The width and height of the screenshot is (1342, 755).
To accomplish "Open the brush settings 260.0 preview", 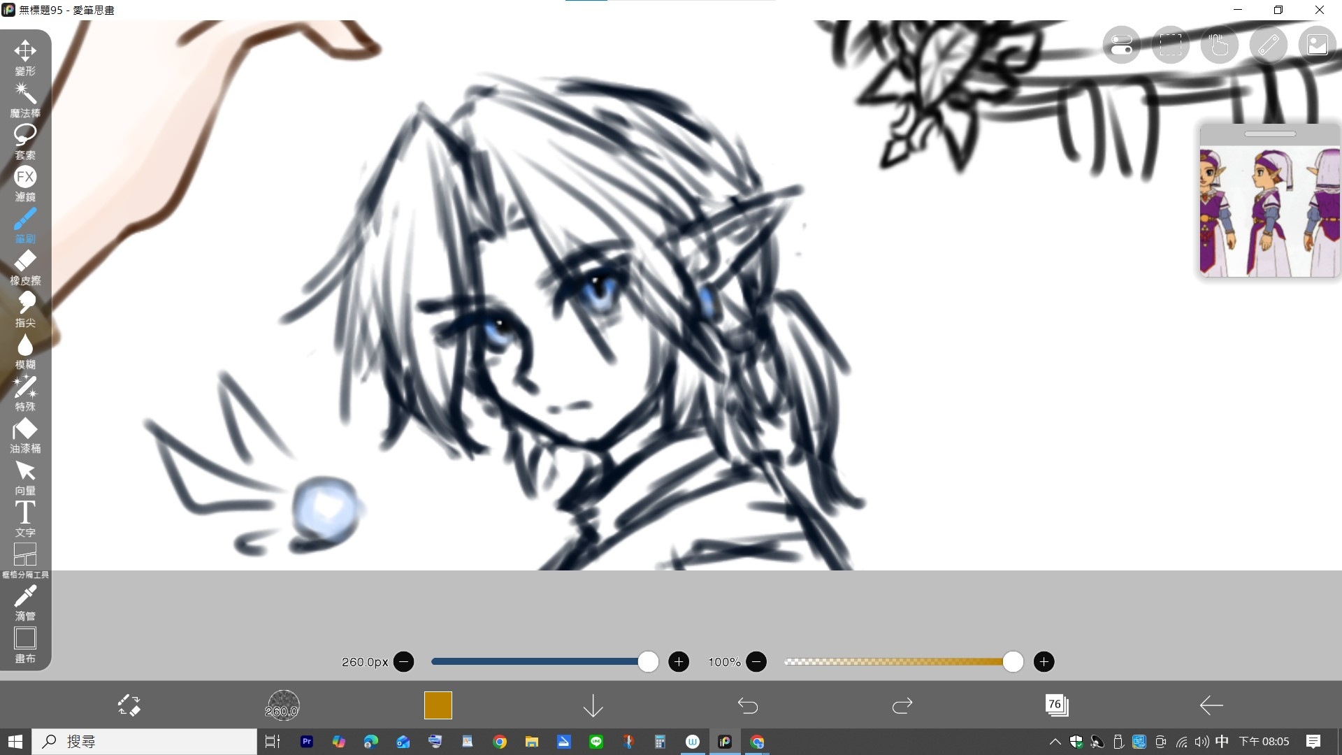I will click(x=283, y=705).
